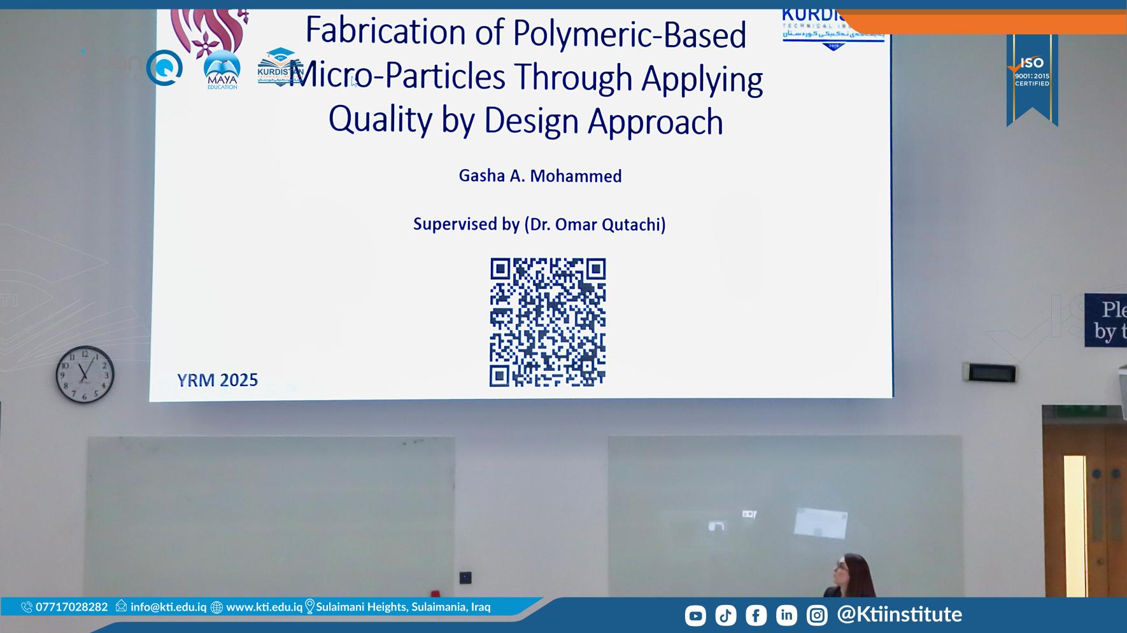Click the info@kti.edu.iq email address

[168, 607]
